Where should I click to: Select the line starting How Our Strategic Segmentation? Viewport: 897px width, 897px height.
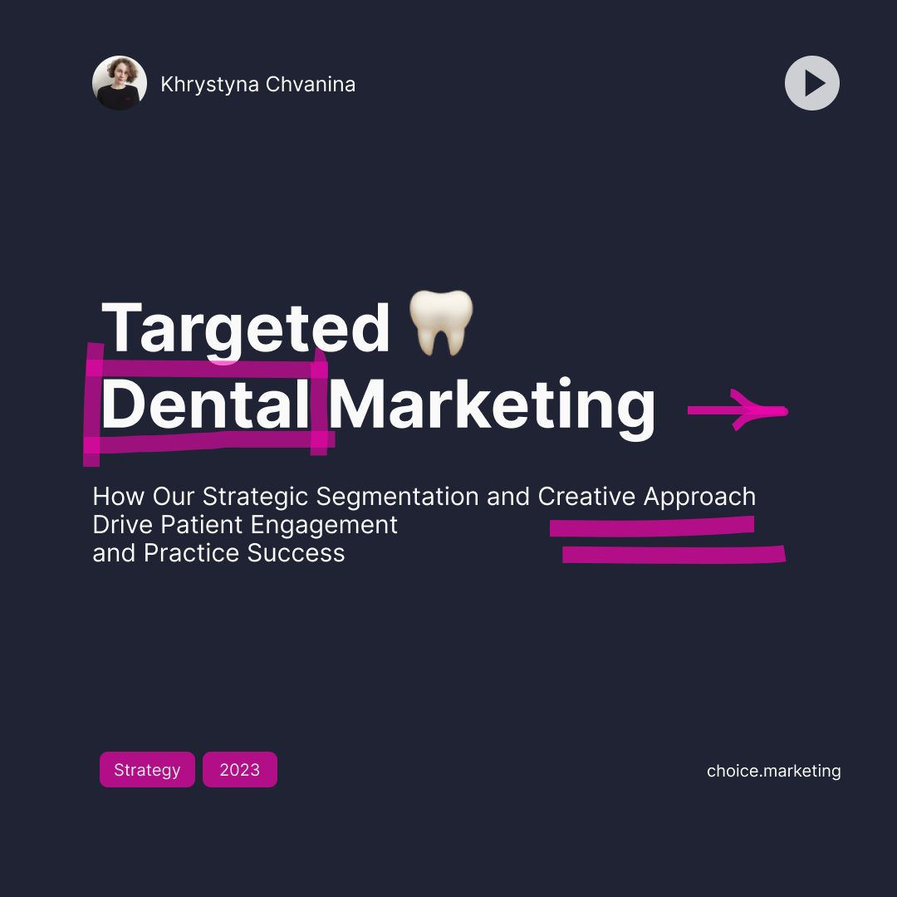coord(424,497)
